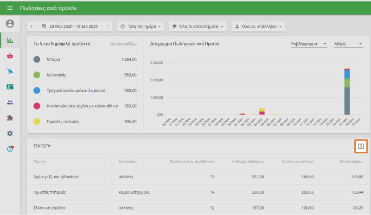Open the Reports bar chart sidebar icon

pos(10,40)
